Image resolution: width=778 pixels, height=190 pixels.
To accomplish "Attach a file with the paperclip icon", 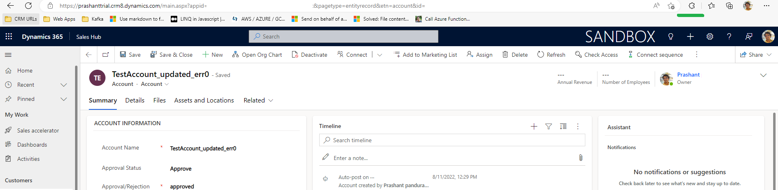I will pyautogui.click(x=580, y=158).
